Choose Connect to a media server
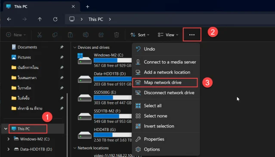 point(166,62)
